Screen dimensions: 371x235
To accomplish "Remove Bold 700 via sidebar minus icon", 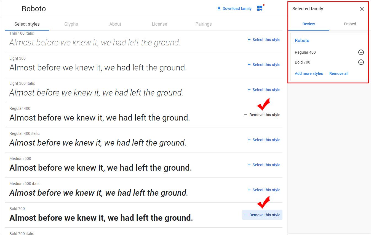I will coord(361,62).
